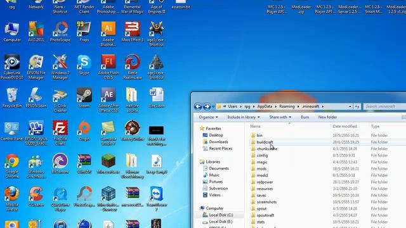Open the Battle Realms.exe icon
Image resolution: width=406 pixels, height=228 pixels.
(x=133, y=67)
